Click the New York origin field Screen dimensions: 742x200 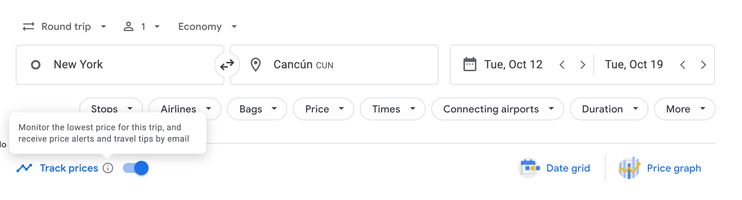coord(118,65)
